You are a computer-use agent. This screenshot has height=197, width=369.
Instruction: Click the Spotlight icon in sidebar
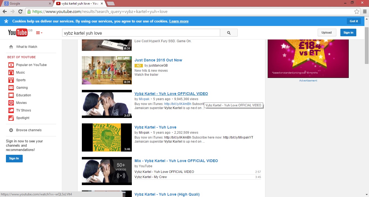click(11, 118)
